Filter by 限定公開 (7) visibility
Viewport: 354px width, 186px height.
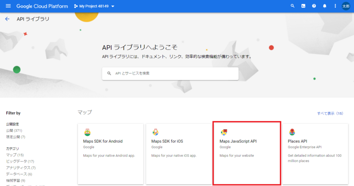pyautogui.click(x=15, y=137)
